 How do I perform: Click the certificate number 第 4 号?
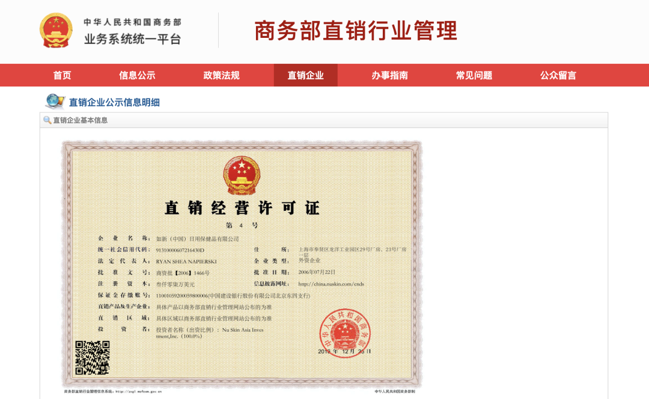tap(242, 225)
